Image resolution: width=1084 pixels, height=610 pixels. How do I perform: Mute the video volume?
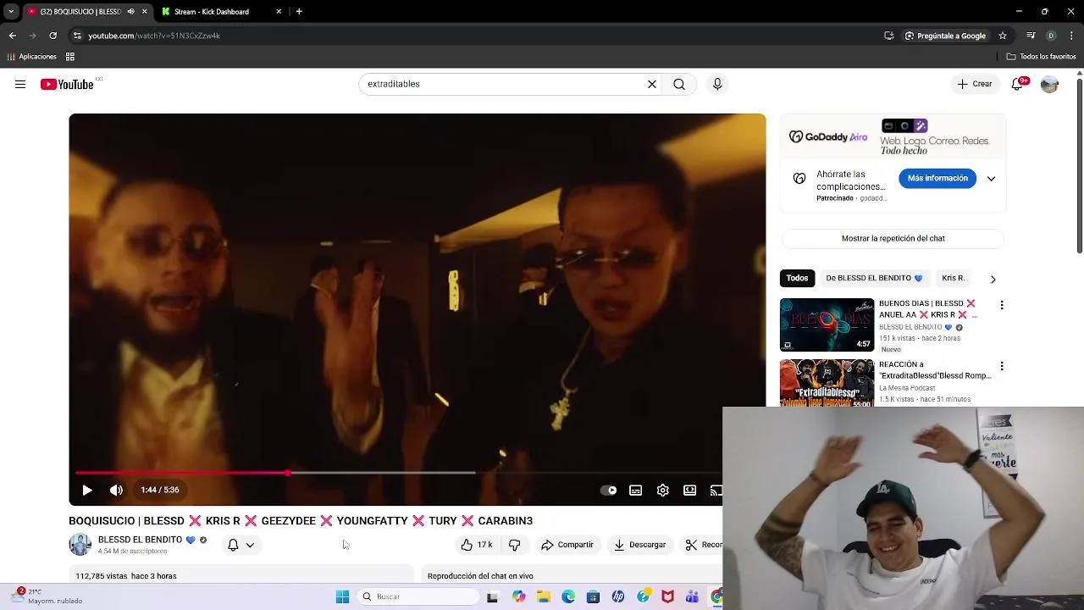pos(116,490)
